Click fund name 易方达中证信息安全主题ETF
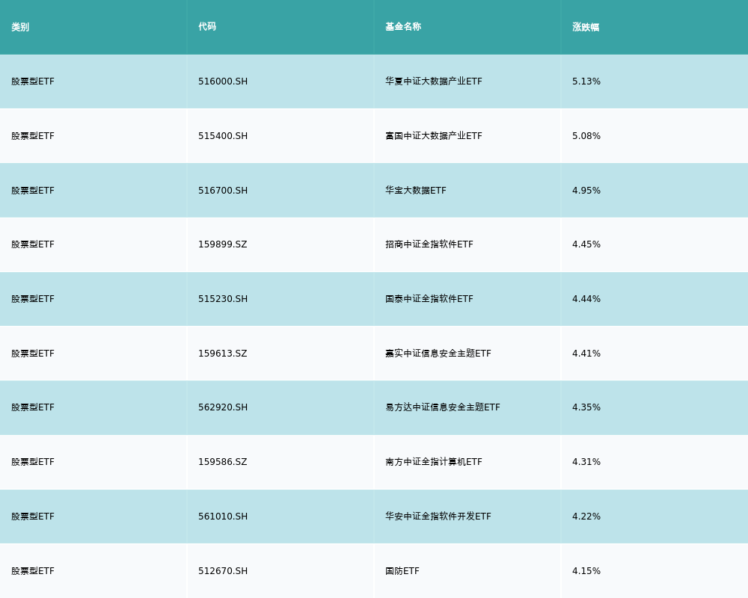This screenshot has height=598, width=748. click(x=443, y=407)
